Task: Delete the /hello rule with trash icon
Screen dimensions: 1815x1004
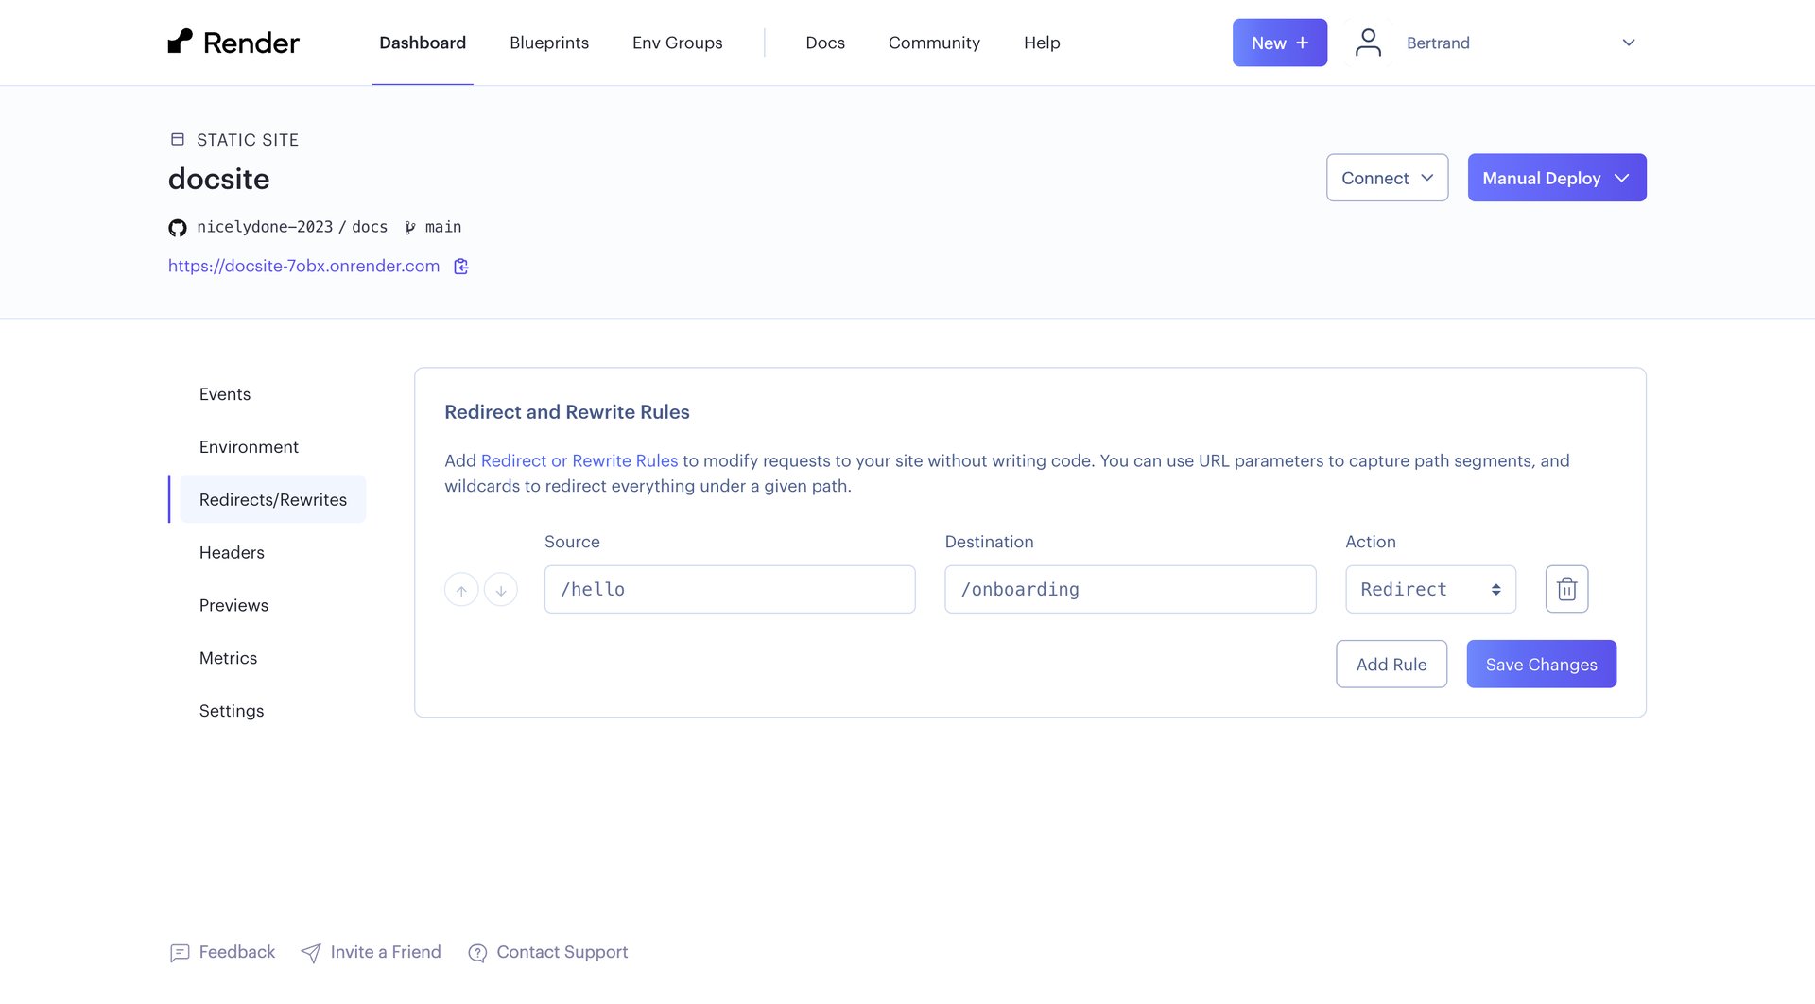Action: tap(1566, 588)
